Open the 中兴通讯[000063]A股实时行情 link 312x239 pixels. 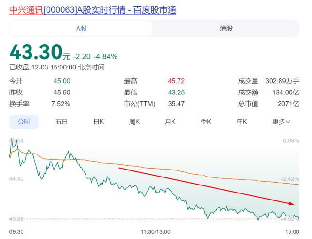pos(93,10)
